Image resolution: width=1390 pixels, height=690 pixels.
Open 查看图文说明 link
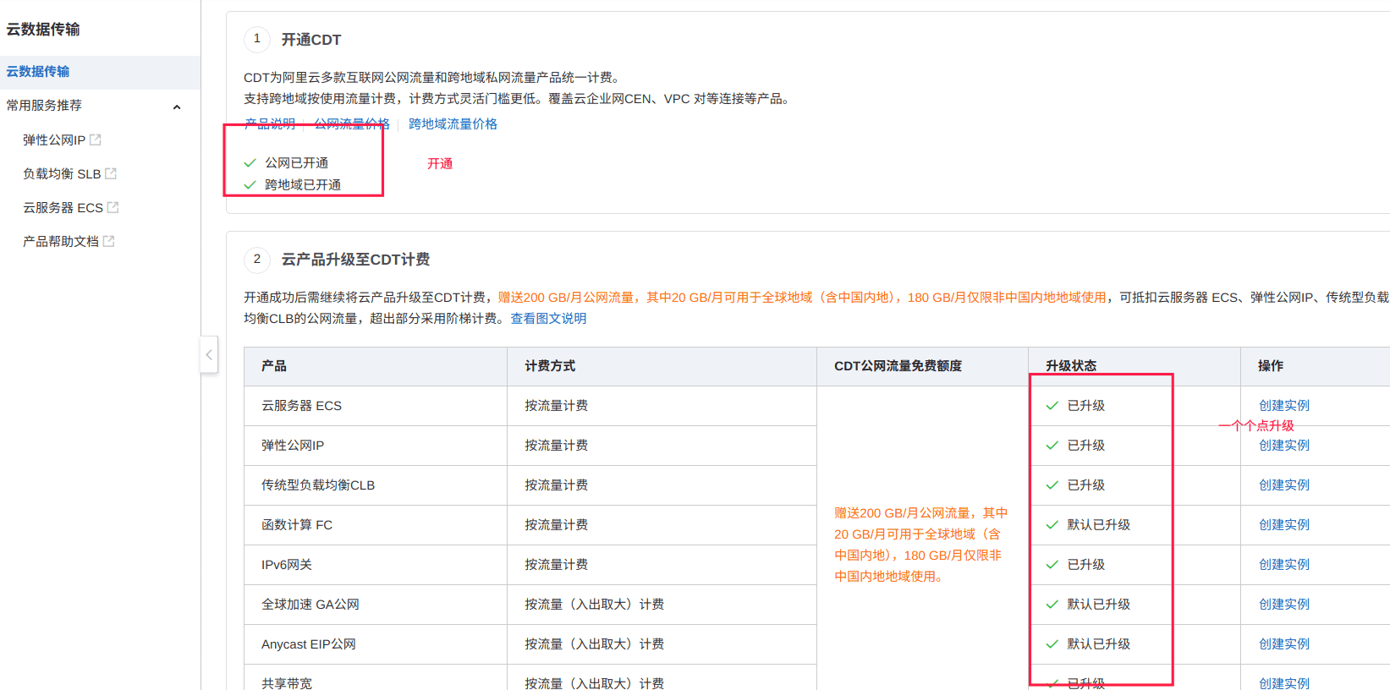point(548,319)
